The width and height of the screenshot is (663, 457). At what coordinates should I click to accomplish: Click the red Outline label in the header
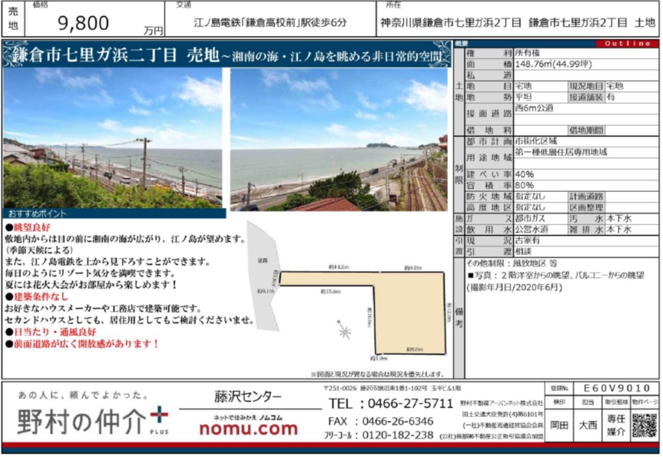click(626, 43)
